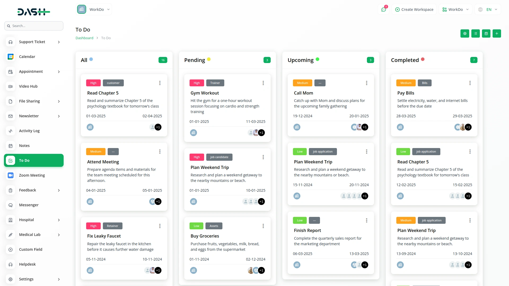This screenshot has width=509, height=286.
Task: Open Notes from the sidebar
Action: point(24,146)
